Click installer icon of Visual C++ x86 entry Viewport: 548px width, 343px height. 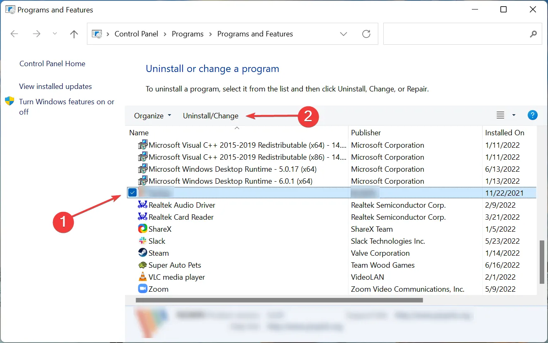tap(142, 157)
